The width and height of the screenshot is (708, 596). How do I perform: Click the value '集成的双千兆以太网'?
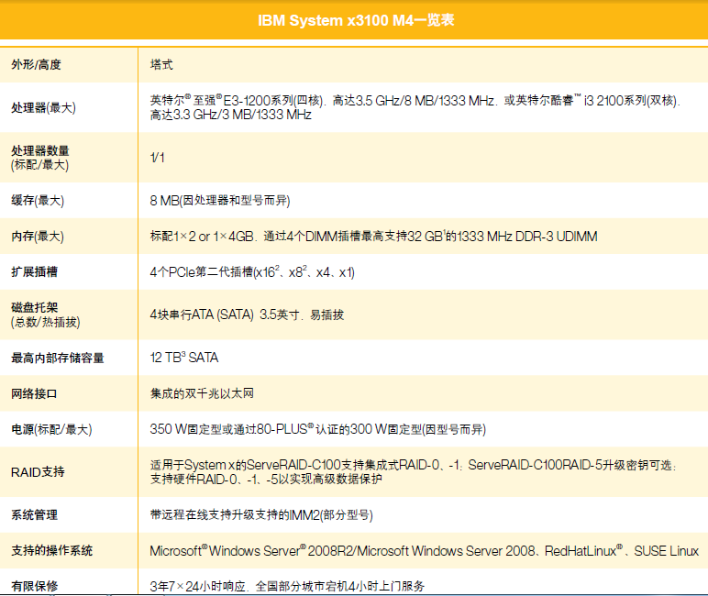tap(202, 393)
